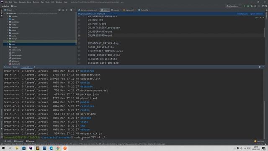The image size is (268, 151).
Task: Open the Windows Start menu
Action: (x=3, y=148)
